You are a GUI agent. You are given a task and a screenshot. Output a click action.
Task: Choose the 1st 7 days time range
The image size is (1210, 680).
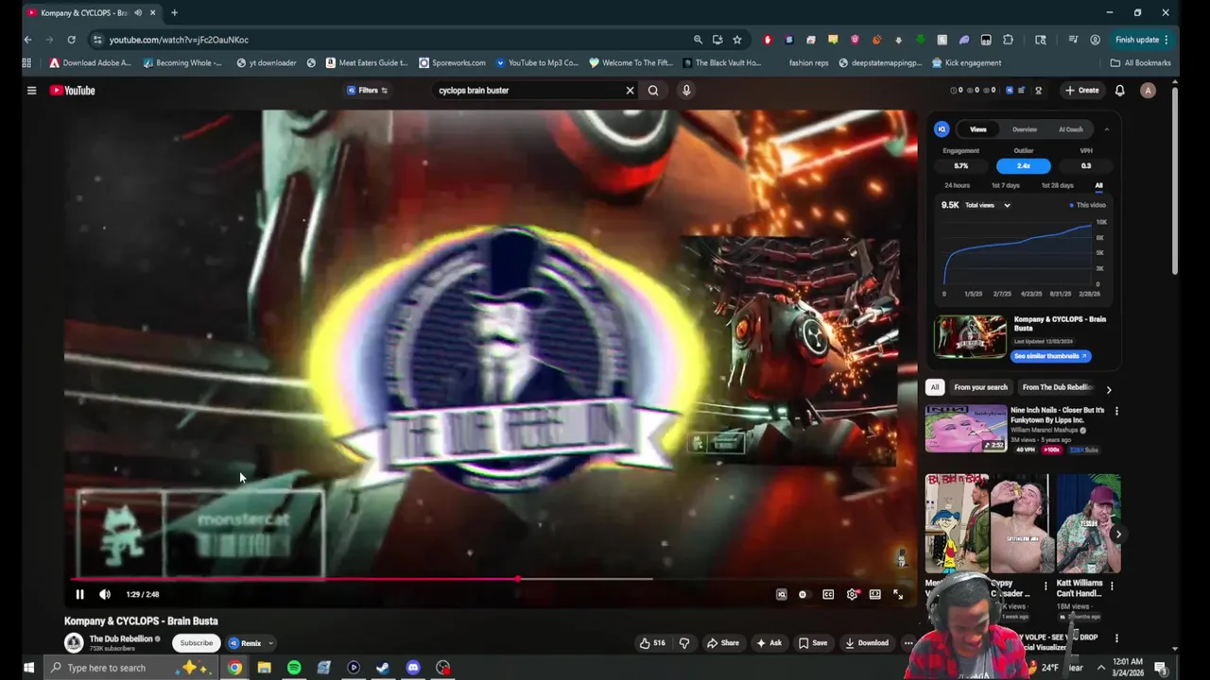pos(1006,185)
